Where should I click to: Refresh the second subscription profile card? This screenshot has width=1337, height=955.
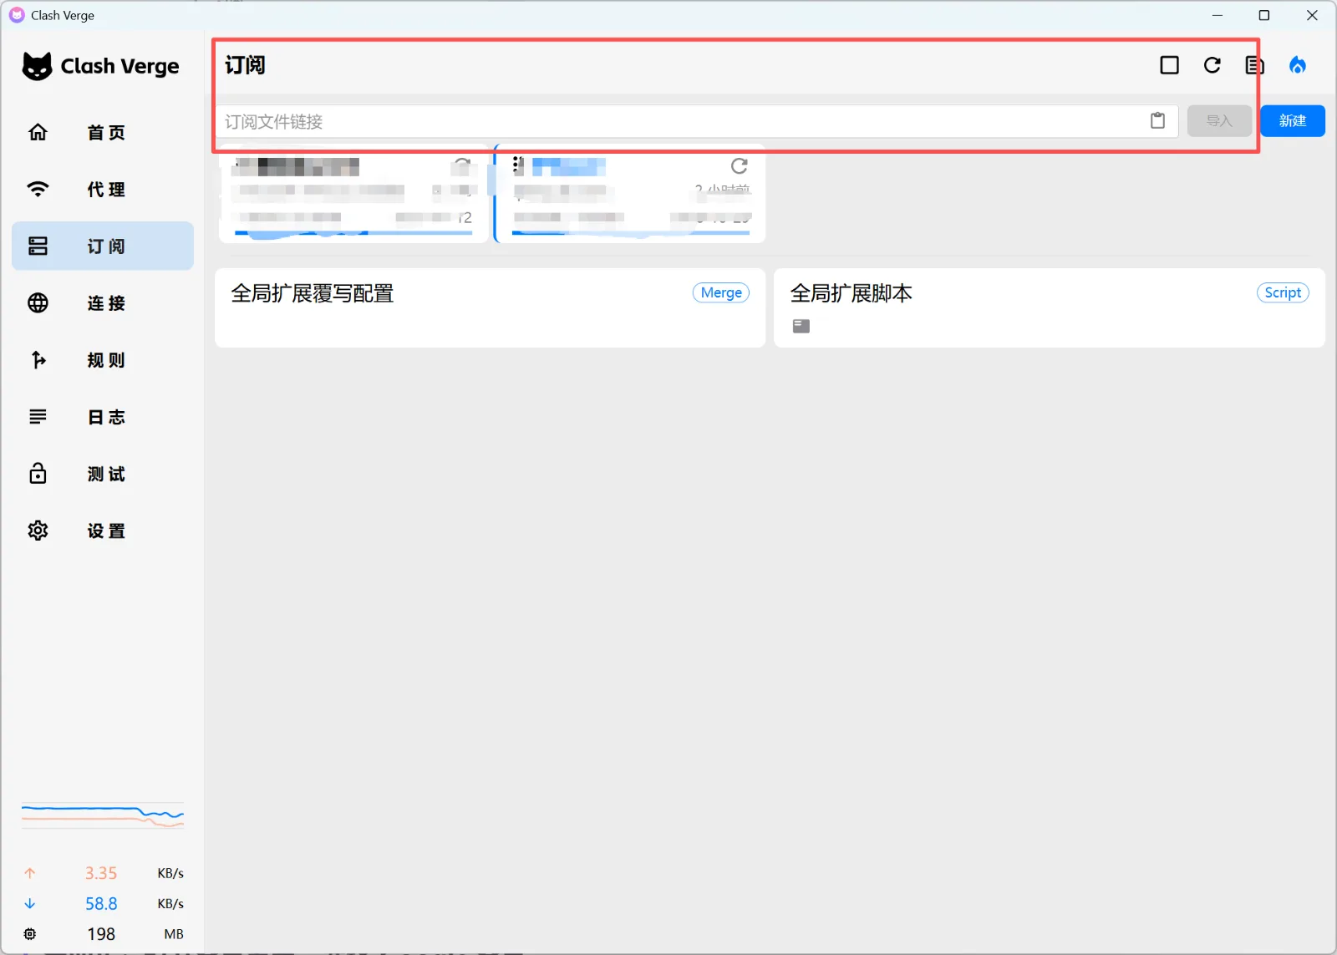point(739,166)
